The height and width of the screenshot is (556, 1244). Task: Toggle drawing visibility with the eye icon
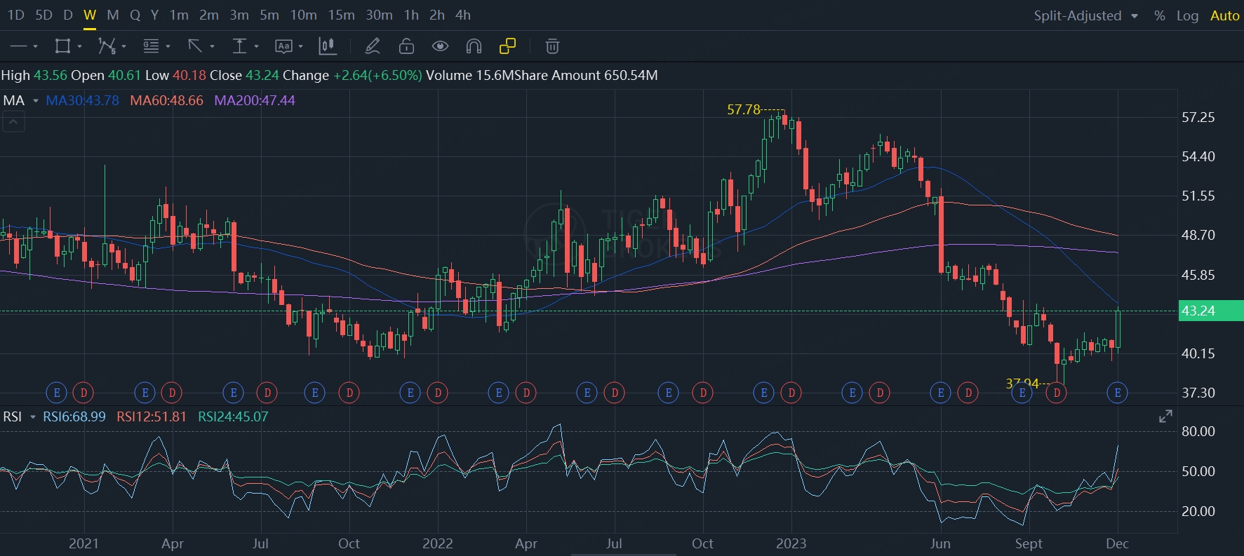point(440,46)
